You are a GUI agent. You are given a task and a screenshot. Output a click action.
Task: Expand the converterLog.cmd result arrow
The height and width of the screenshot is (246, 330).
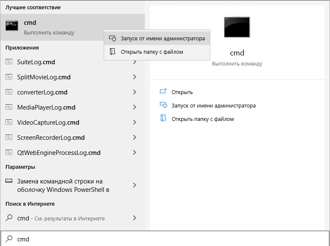134,92
